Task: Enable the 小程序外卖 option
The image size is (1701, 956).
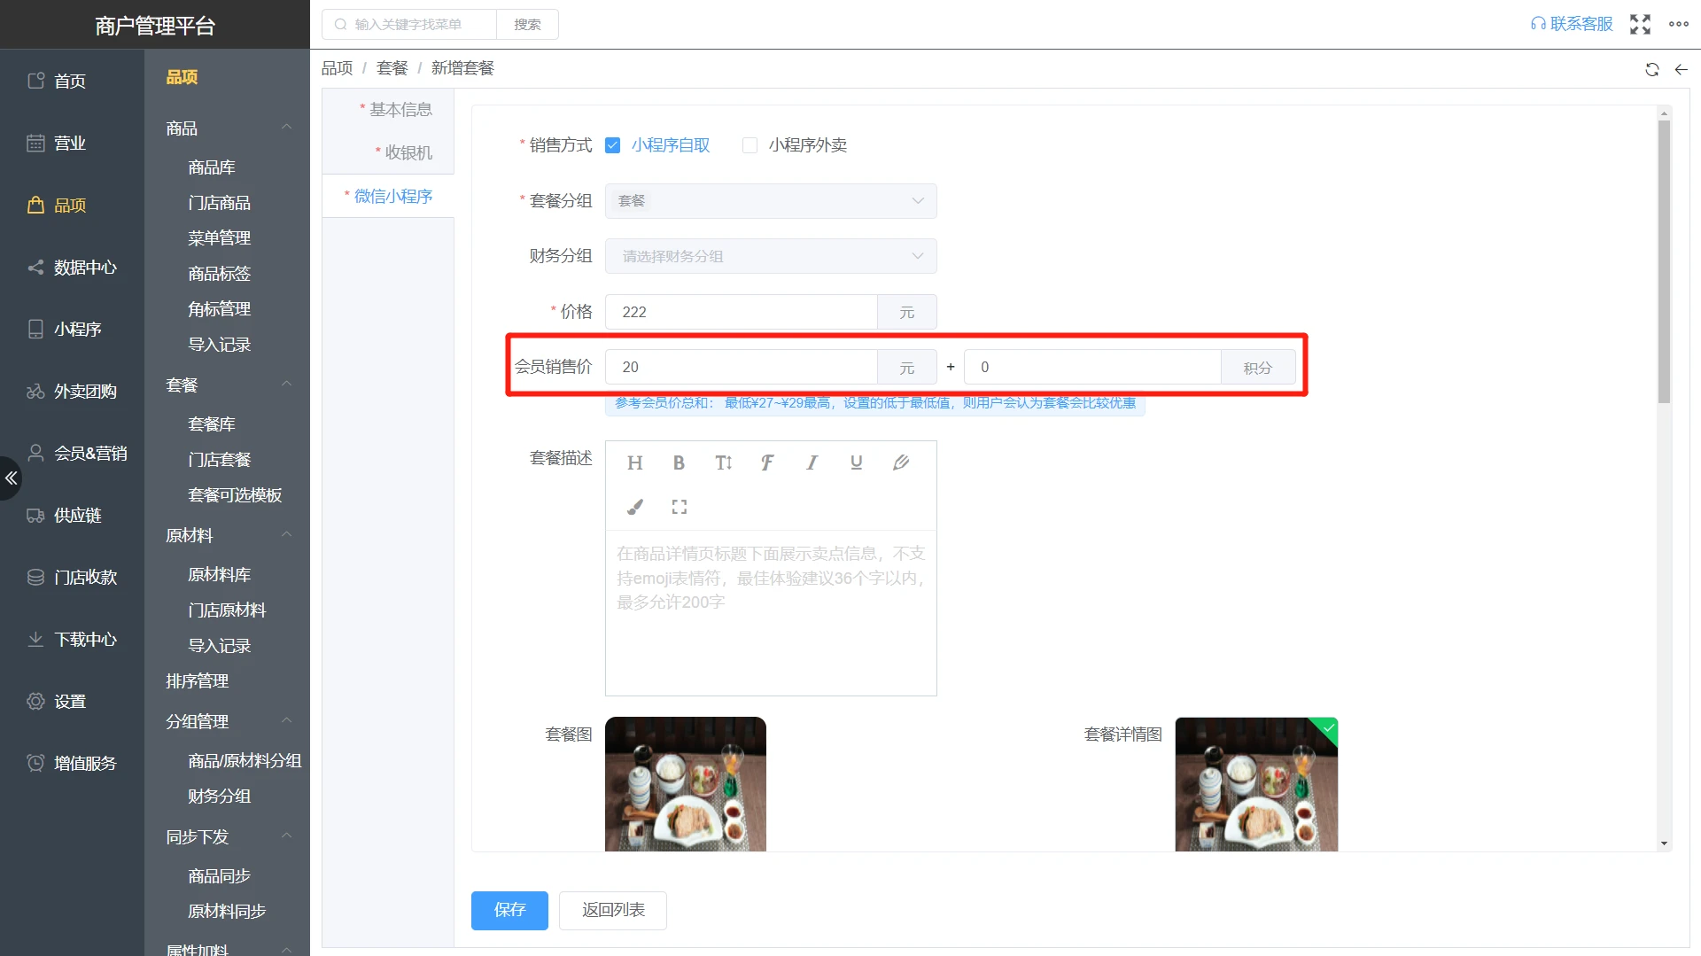Action: point(750,144)
